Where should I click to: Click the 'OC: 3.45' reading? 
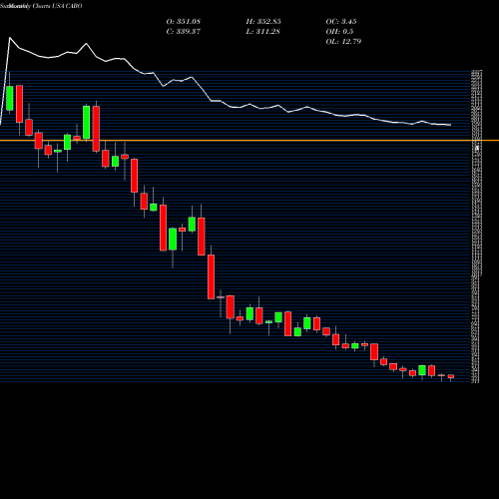(341, 22)
